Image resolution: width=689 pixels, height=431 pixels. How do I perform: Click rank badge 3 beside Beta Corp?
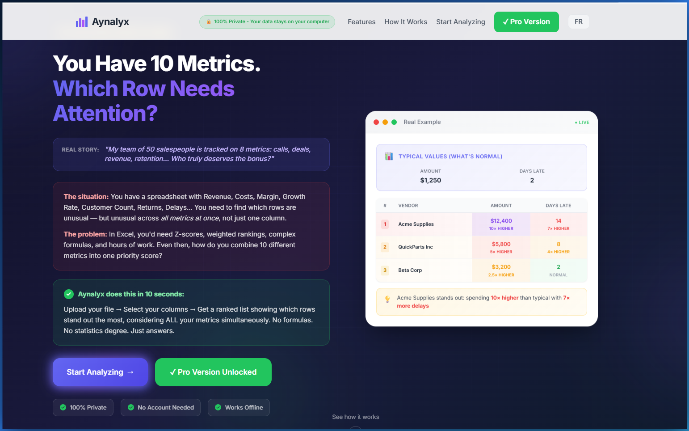[385, 270]
